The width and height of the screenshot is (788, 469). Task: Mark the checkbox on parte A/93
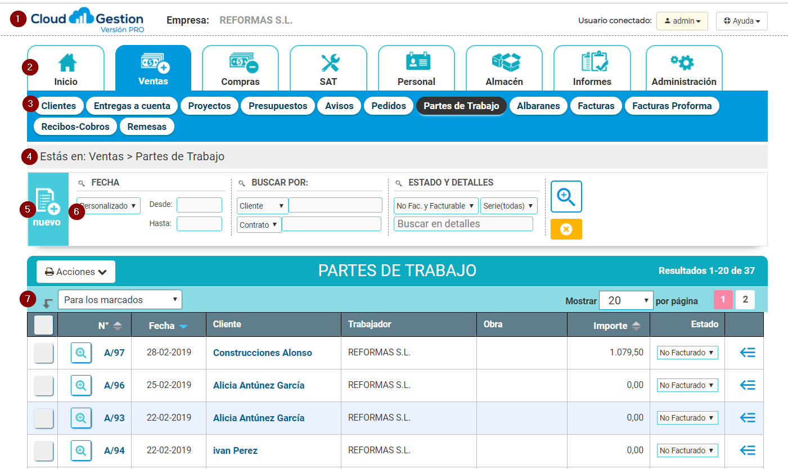(x=43, y=418)
